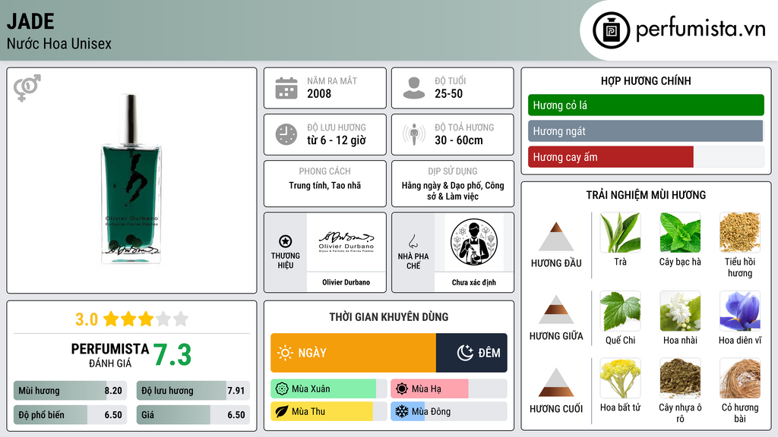Click the 2008 launch year value
778x437 pixels.
pos(319,93)
